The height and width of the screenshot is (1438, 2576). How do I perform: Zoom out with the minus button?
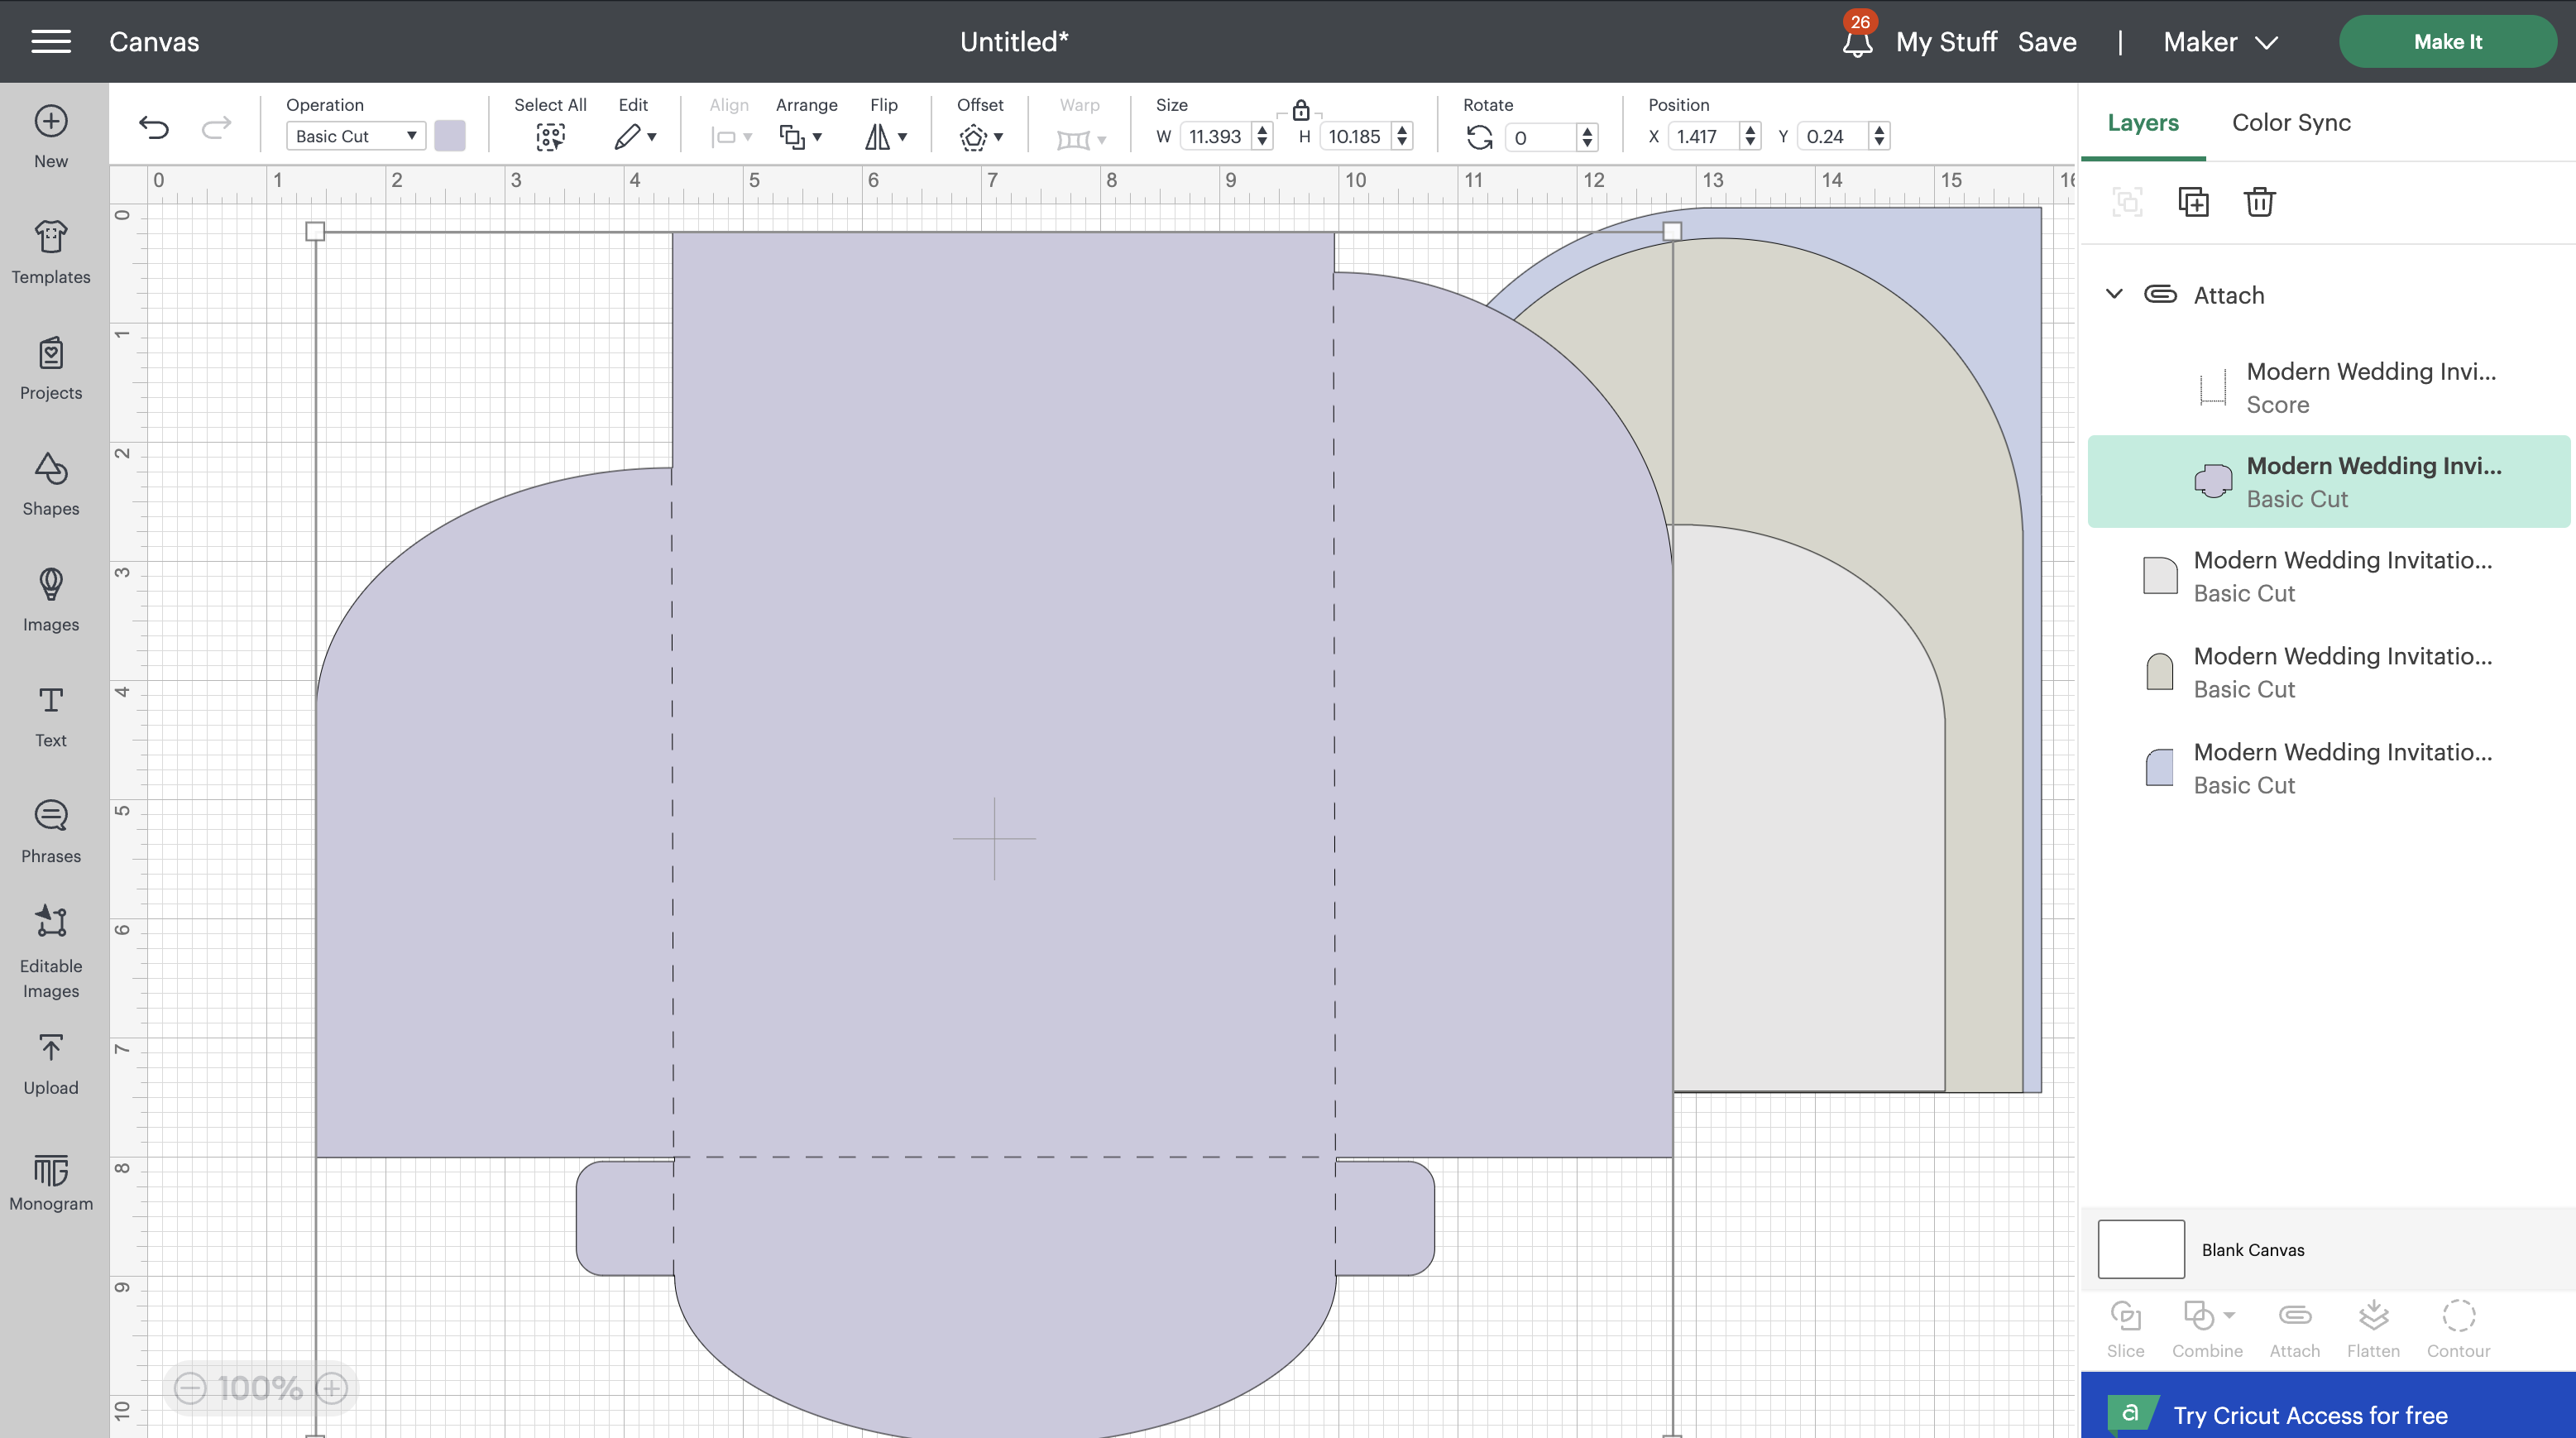pyautogui.click(x=190, y=1388)
